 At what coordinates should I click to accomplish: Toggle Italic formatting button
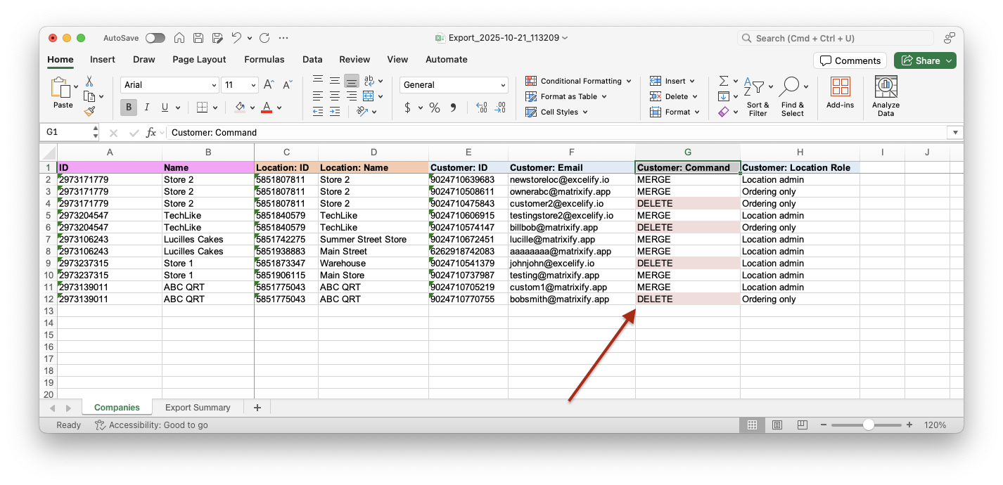coord(146,108)
